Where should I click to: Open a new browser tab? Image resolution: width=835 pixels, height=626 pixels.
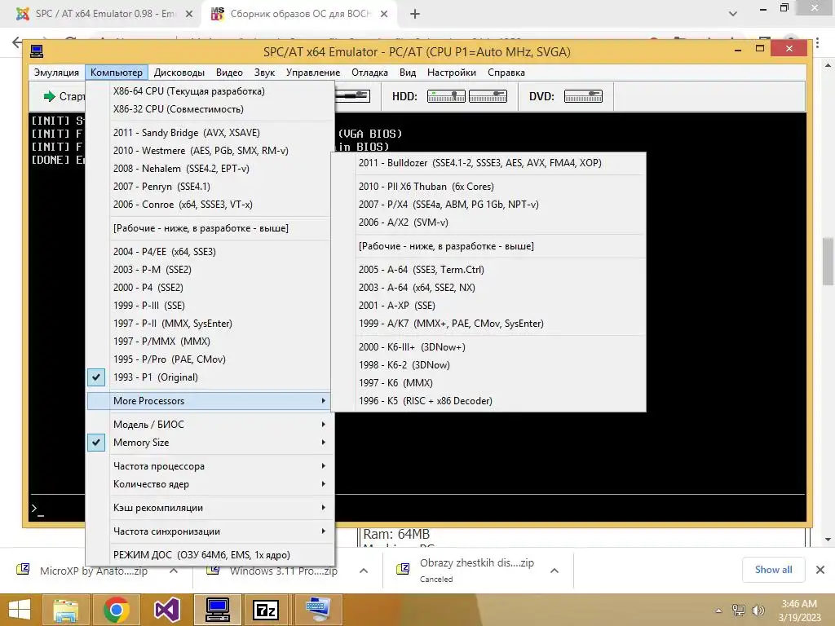[x=415, y=14]
